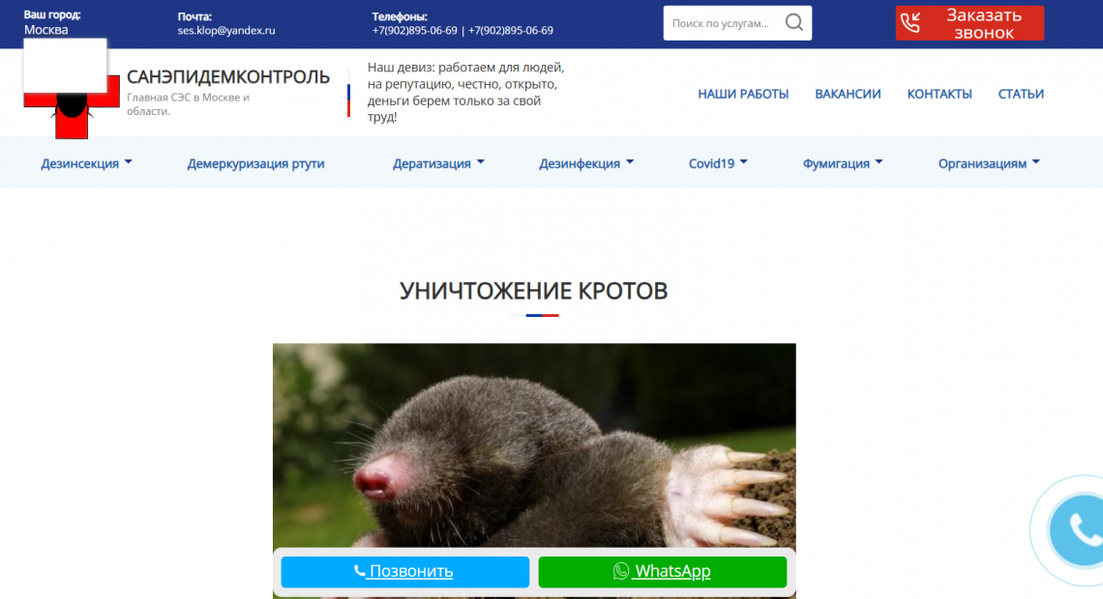Expand the Covid19 dropdown menu
The height and width of the screenshot is (599, 1103).
click(718, 163)
